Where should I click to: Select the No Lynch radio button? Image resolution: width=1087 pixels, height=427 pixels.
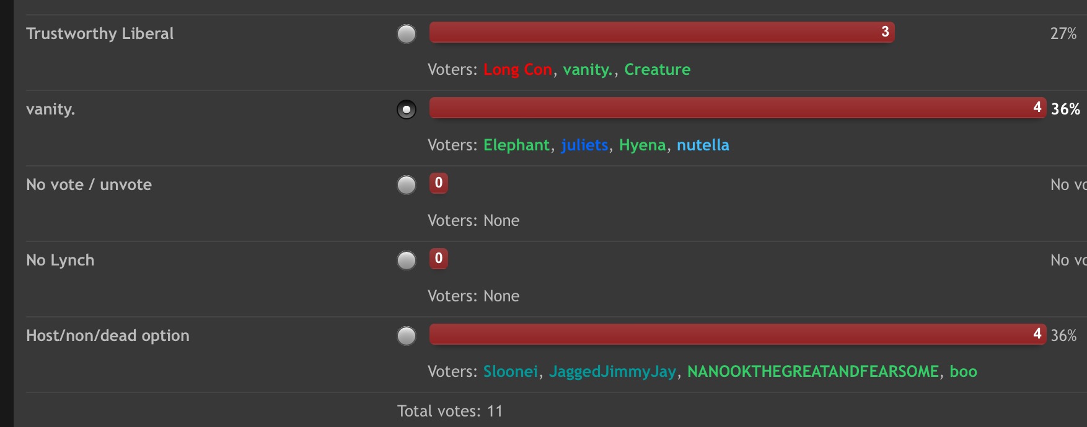tap(407, 261)
